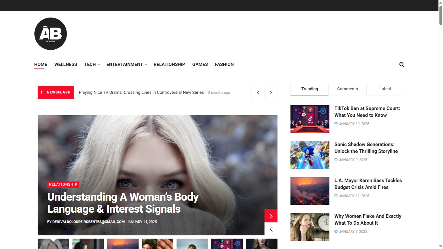Select the Trending tab
443x249 pixels.
click(x=310, y=89)
